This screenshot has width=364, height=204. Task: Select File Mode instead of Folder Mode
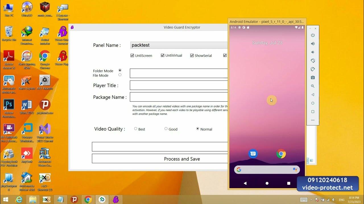click(120, 75)
